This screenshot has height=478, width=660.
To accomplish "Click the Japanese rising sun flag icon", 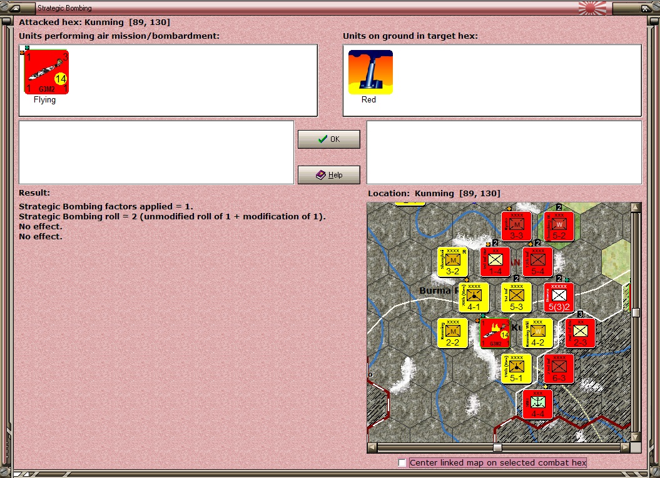I will (592, 8).
